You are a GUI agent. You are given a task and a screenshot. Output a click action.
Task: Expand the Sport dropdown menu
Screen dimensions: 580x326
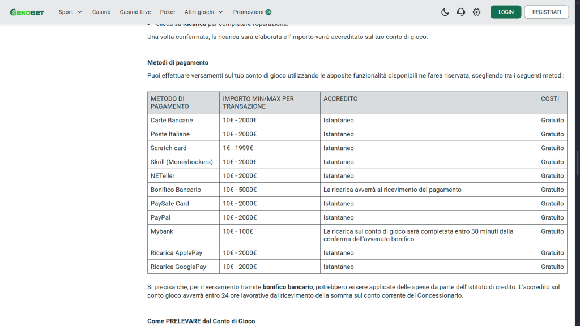click(x=70, y=12)
